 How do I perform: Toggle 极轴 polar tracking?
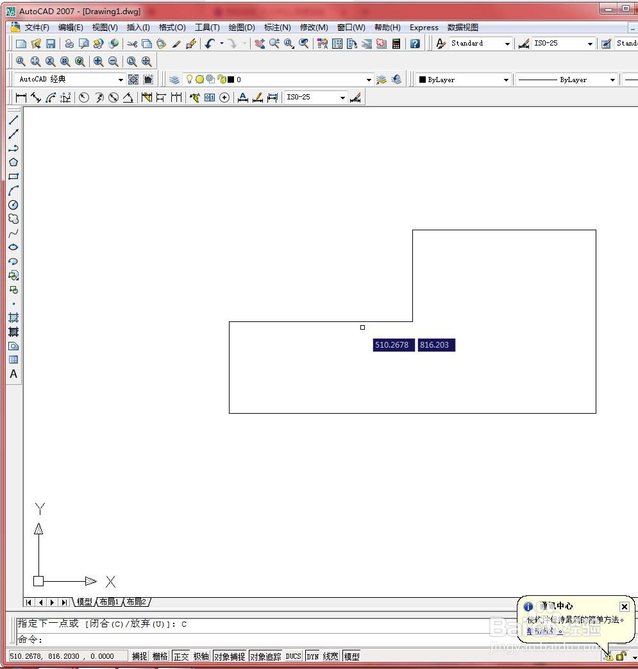(x=201, y=656)
